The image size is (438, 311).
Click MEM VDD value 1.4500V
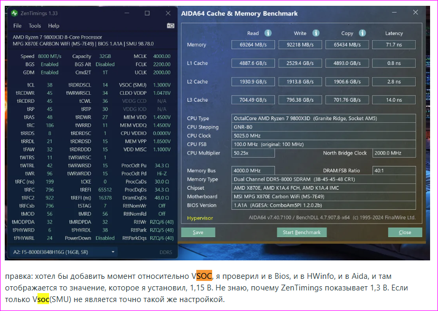tap(161, 117)
